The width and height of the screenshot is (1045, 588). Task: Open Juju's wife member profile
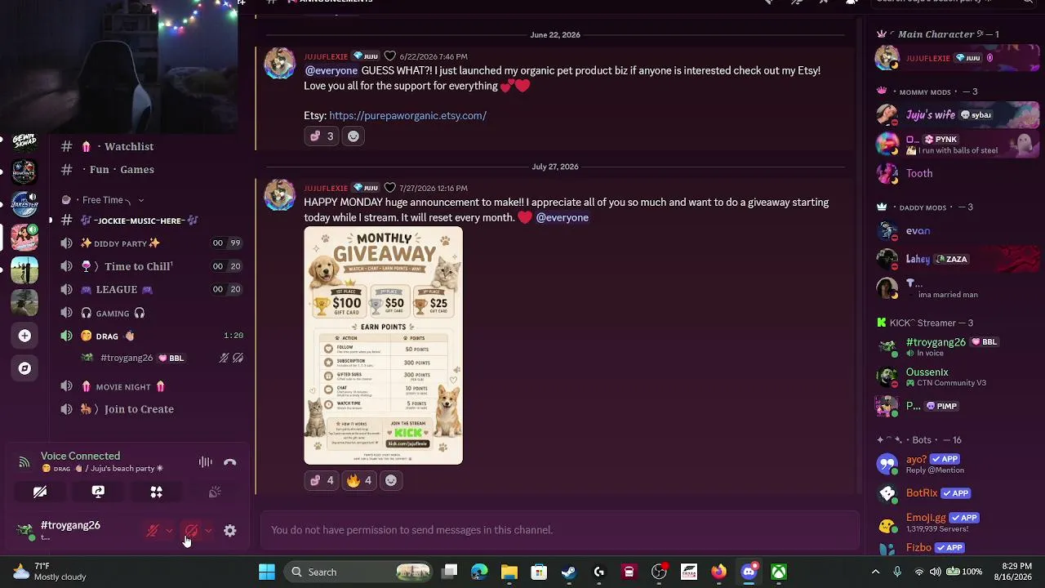[x=957, y=115]
